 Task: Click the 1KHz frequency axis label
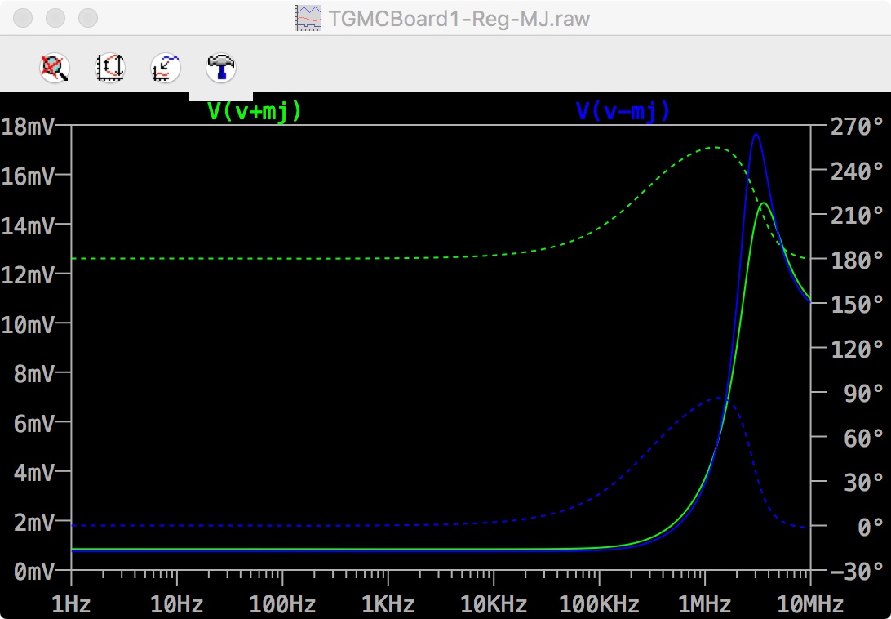pos(388,603)
